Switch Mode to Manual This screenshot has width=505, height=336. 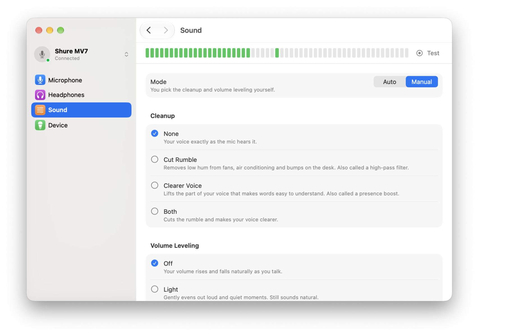tap(422, 82)
